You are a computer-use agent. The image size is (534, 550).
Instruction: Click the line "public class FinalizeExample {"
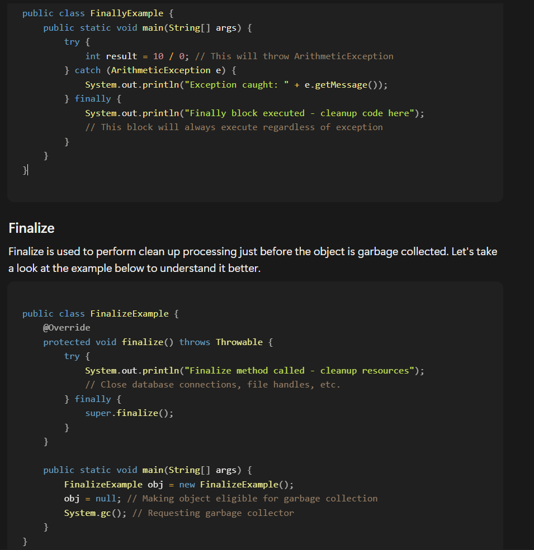[101, 314]
